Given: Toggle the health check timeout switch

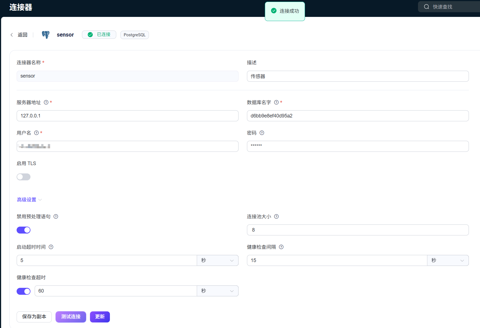Looking at the screenshot, I should tap(24, 291).
